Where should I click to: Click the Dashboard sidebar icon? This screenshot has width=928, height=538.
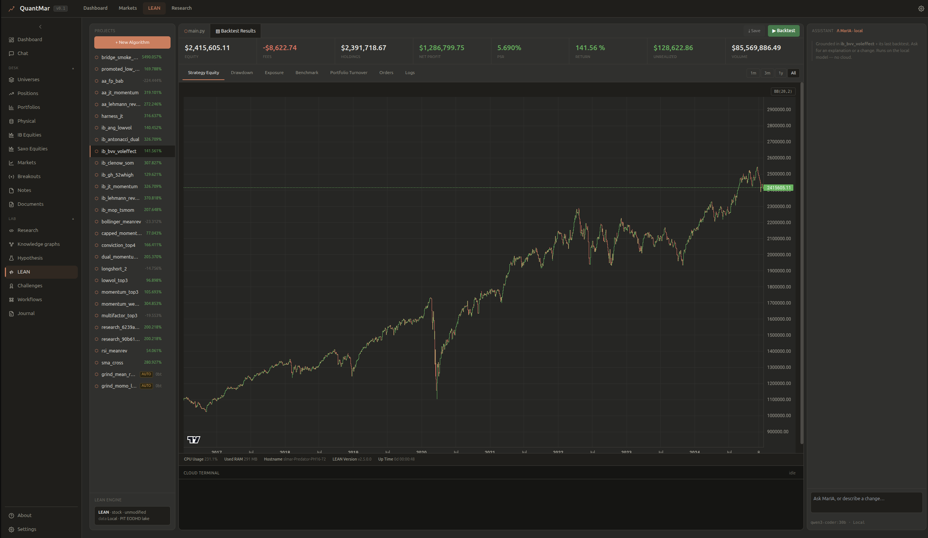tap(11, 40)
